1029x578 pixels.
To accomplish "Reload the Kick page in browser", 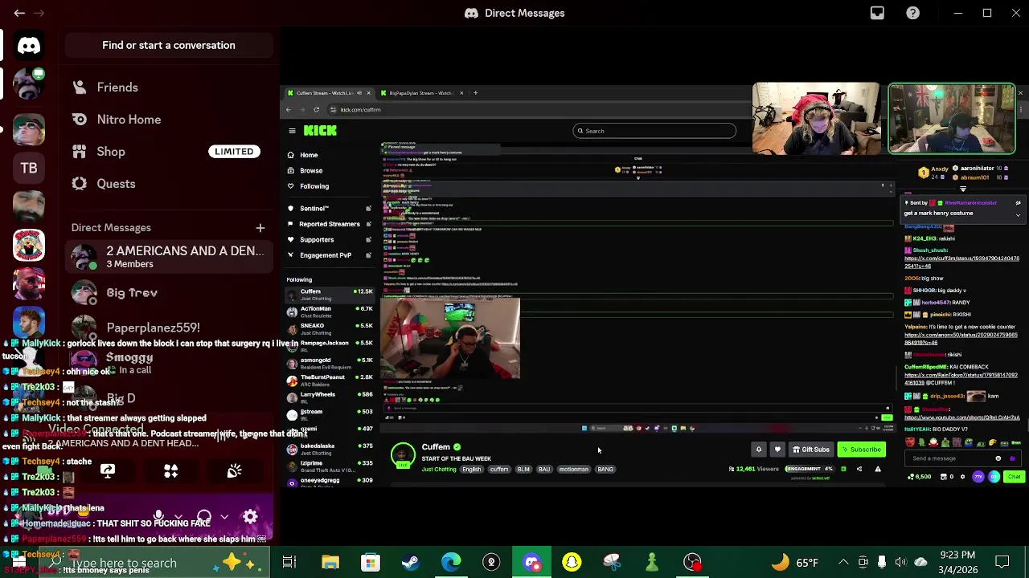I will pyautogui.click(x=316, y=109).
